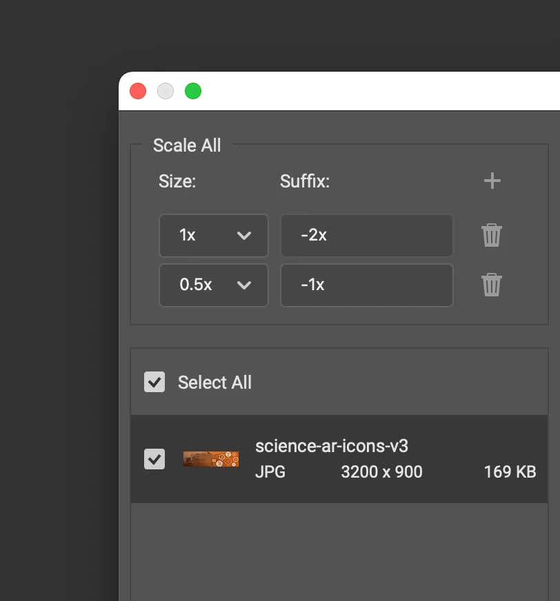Open the 0.5x size dropdown
This screenshot has width=560, height=601.
(214, 285)
